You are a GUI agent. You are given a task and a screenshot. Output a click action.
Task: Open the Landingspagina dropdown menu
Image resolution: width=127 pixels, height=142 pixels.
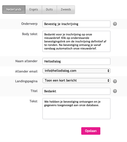pyautogui.click(x=76, y=81)
